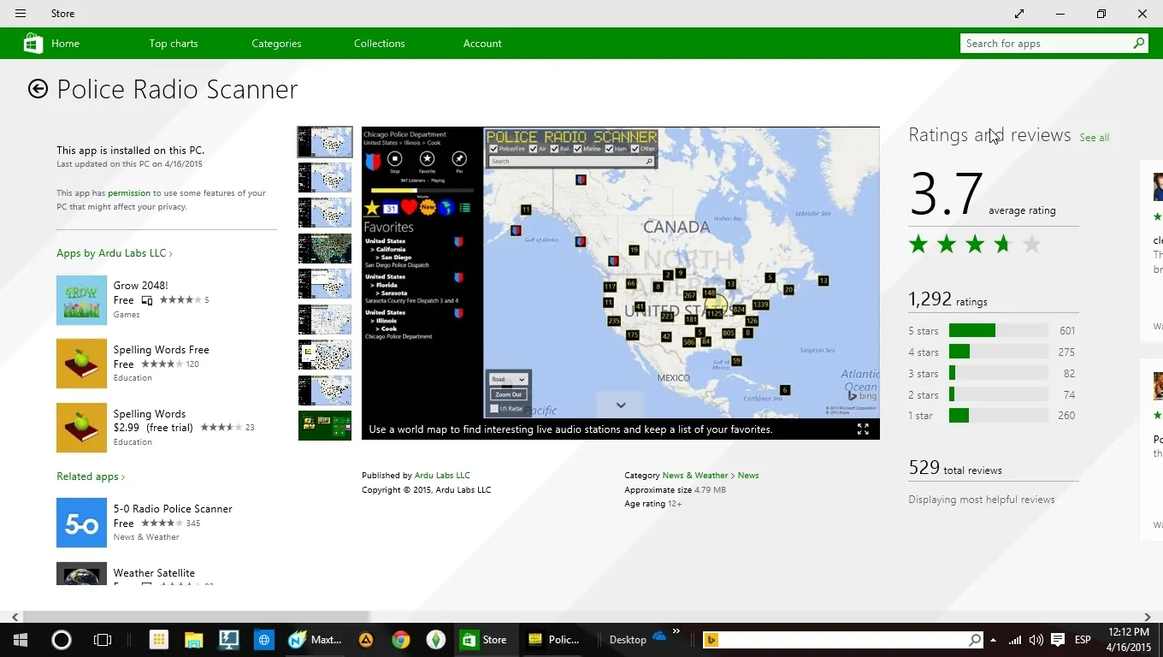Click See all reviews link
1163x657 pixels.
(x=1094, y=138)
